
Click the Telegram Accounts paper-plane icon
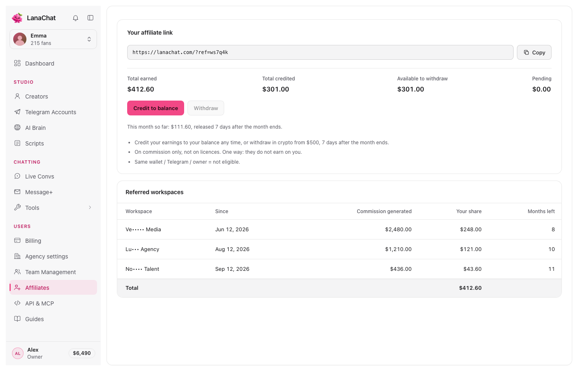click(x=17, y=112)
